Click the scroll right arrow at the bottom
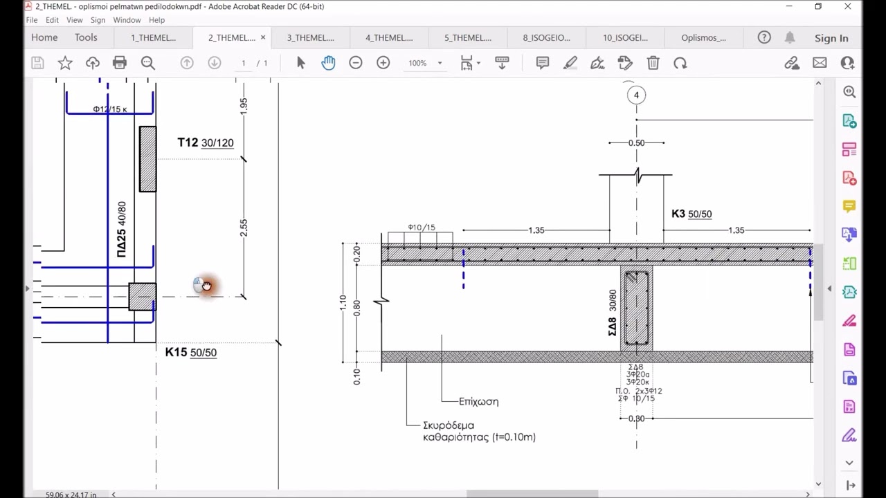Viewport: 886px width, 498px height. pos(808,494)
